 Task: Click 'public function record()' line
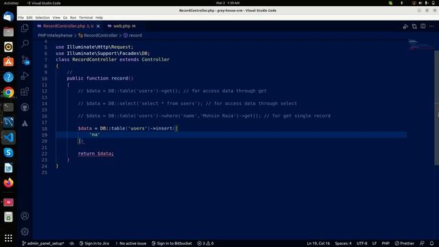click(x=100, y=78)
